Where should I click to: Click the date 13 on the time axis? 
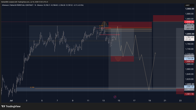click(103, 100)
